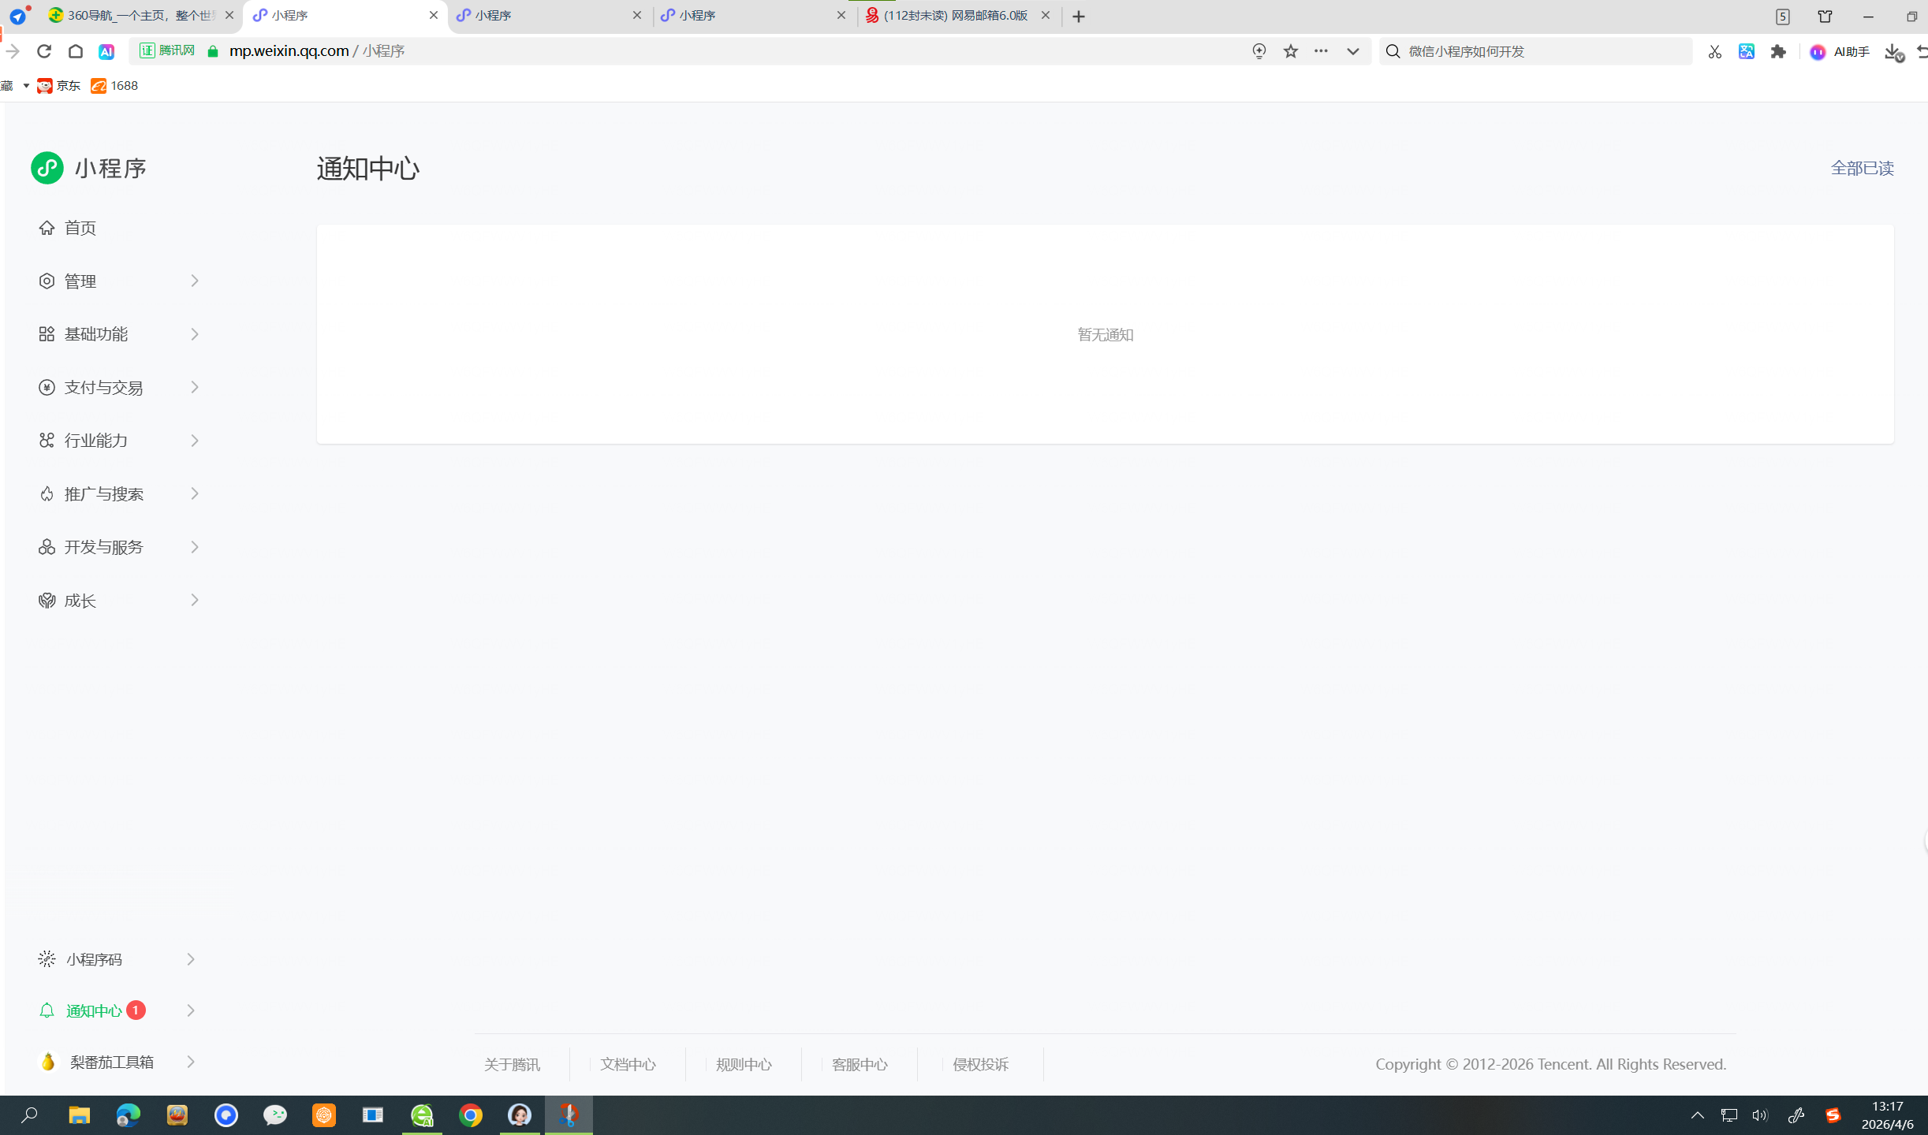The width and height of the screenshot is (1928, 1135).
Task: Open the 文档中心 footer link
Action: point(628,1064)
